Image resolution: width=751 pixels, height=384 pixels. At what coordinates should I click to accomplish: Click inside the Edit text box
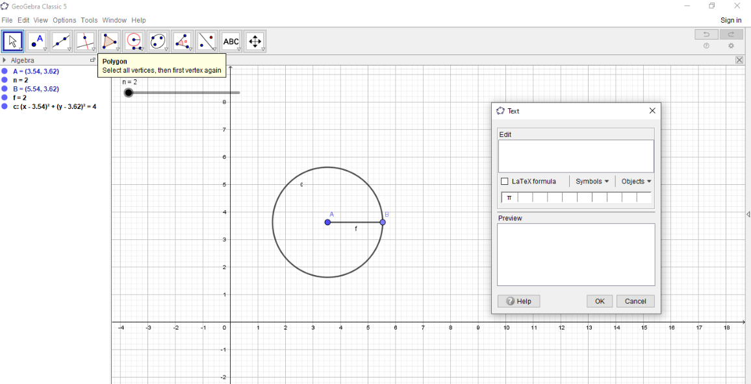[x=576, y=156]
